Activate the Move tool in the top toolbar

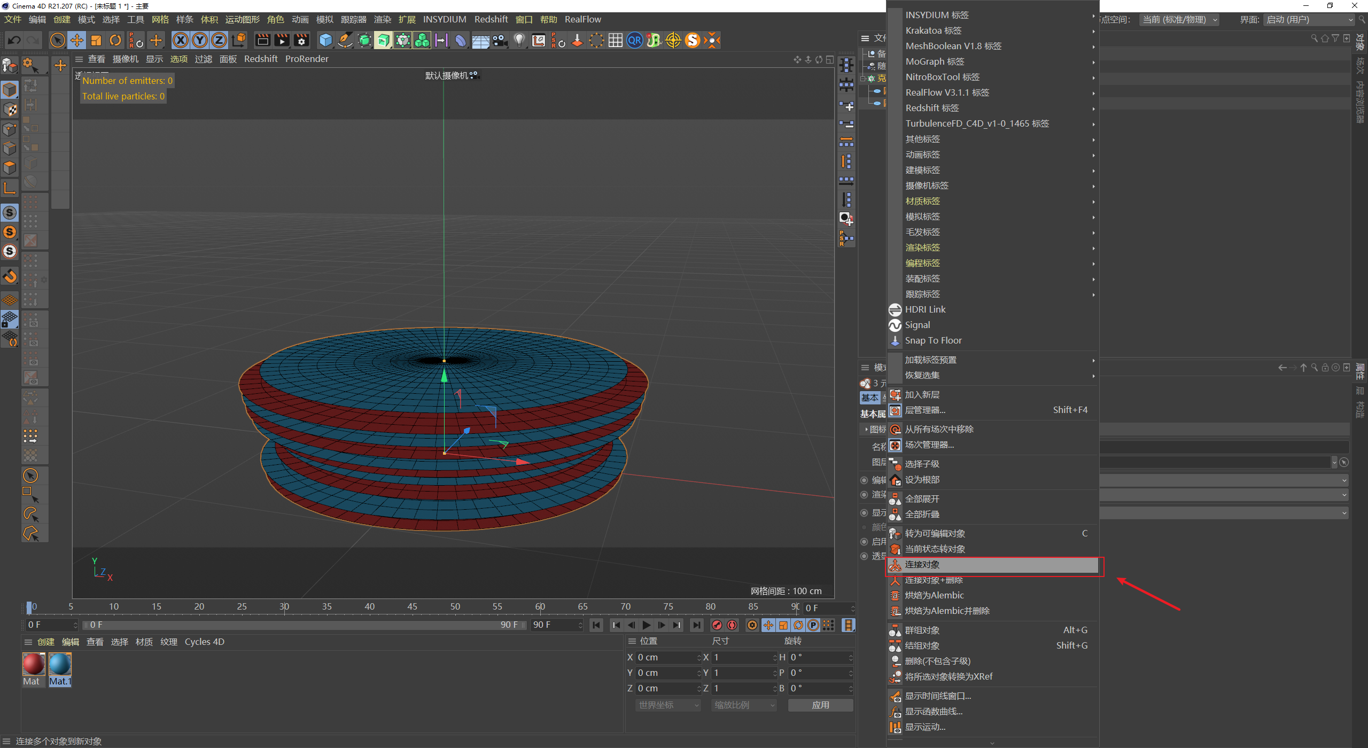[77, 40]
